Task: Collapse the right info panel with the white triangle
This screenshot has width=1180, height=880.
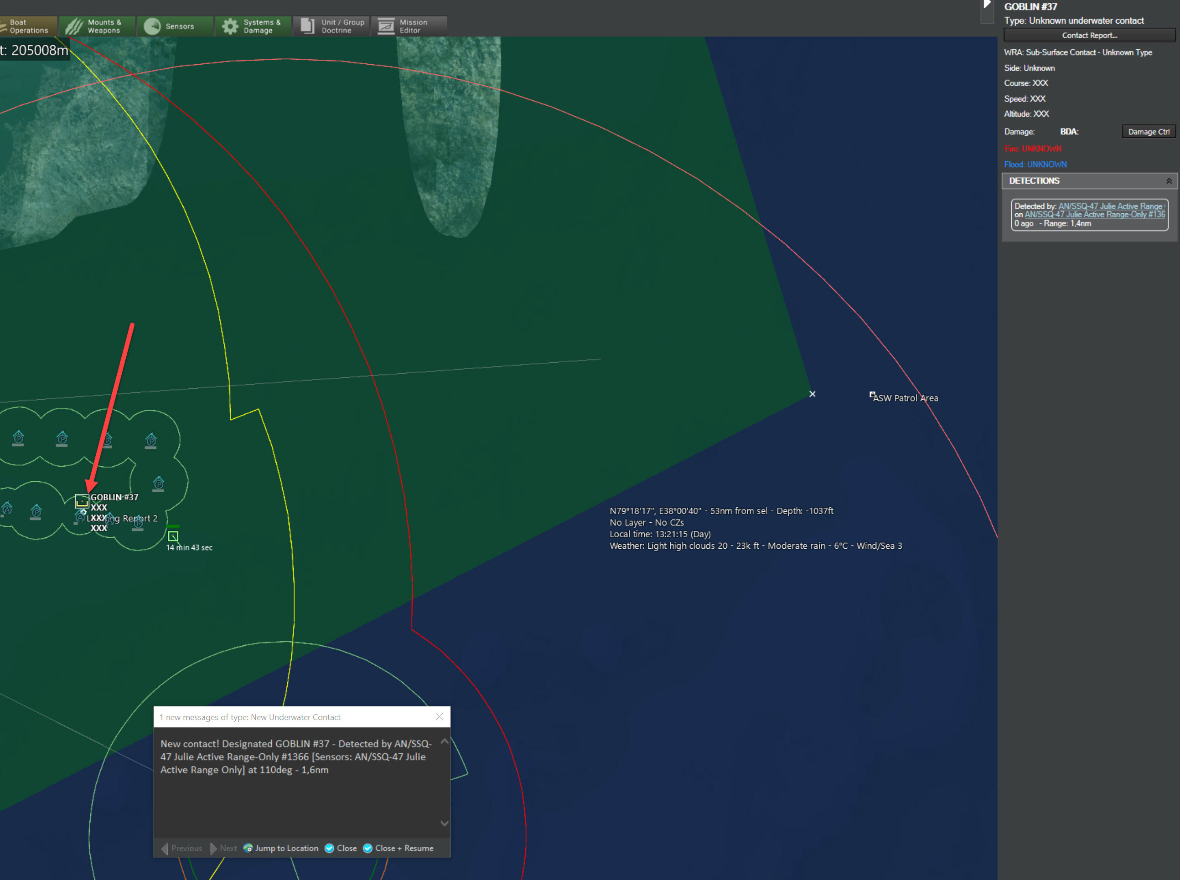Action: click(x=987, y=5)
